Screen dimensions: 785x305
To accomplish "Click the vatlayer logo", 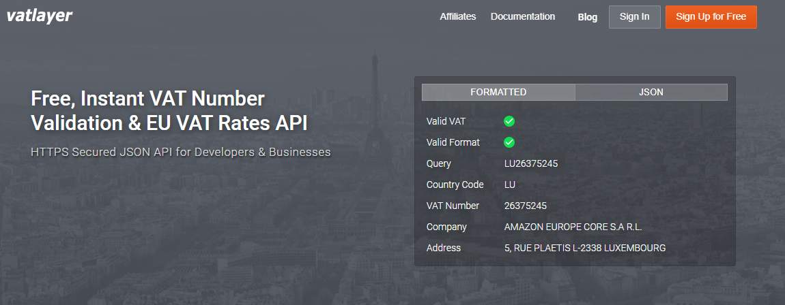I will click(x=40, y=16).
